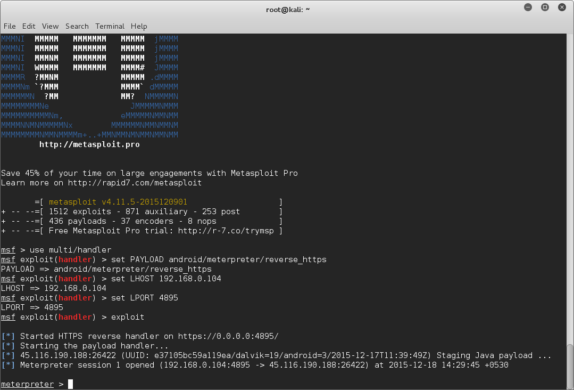574x390 pixels.
Task: Click the https://0.0.0.0:4895/ handler address
Action: point(228,336)
